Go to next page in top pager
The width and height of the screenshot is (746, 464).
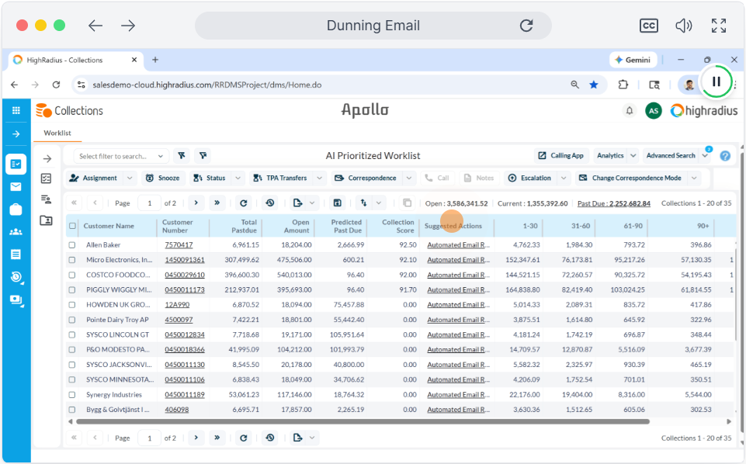coord(195,203)
